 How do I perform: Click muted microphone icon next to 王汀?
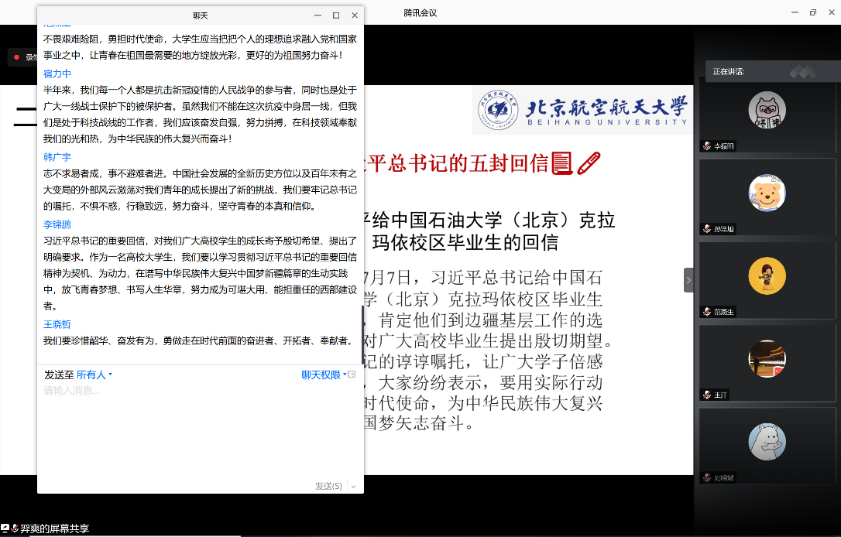pyautogui.click(x=706, y=395)
